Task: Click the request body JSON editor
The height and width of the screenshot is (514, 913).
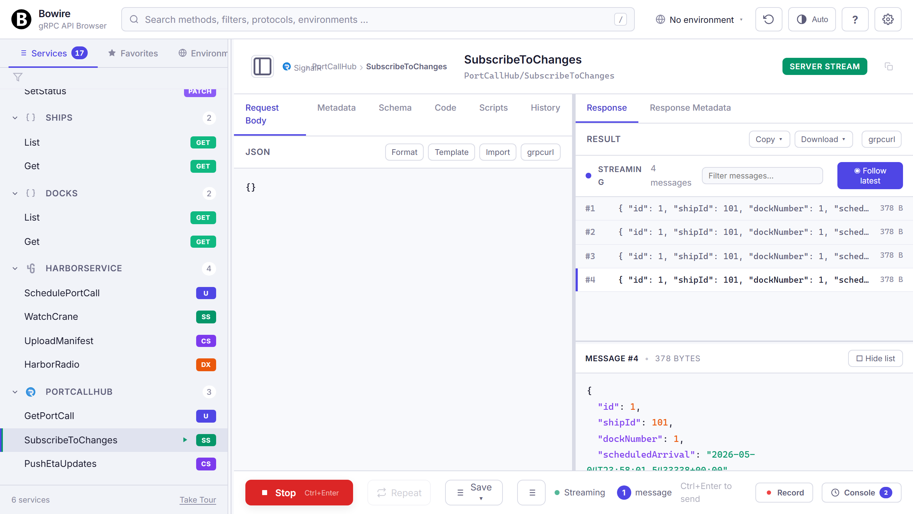Action: click(403, 319)
